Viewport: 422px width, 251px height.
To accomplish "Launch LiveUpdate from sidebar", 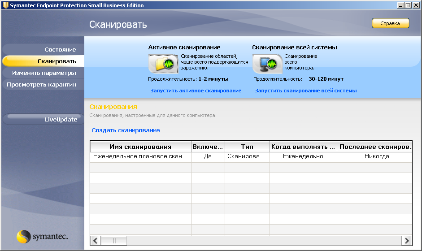I will tap(44, 119).
